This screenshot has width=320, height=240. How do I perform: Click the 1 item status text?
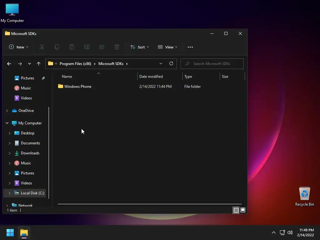(x=12, y=210)
